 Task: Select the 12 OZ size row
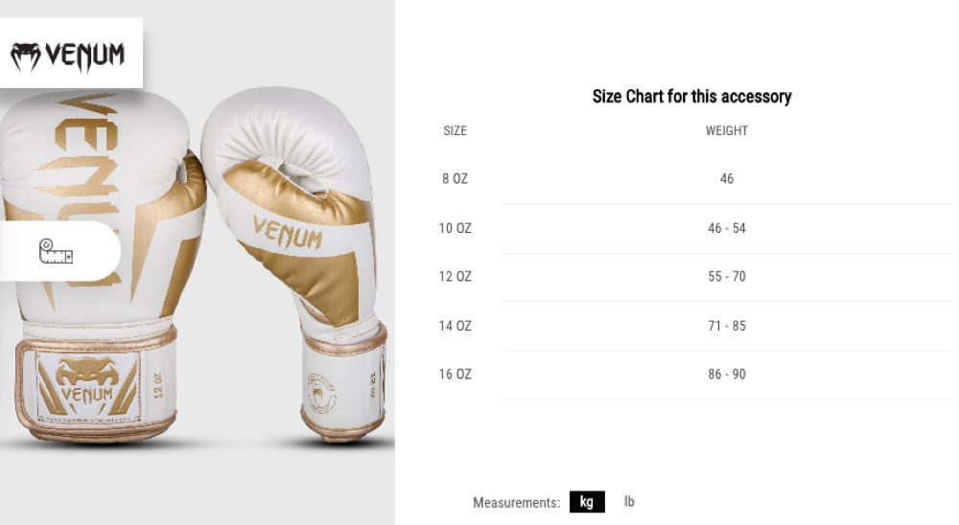tap(456, 277)
